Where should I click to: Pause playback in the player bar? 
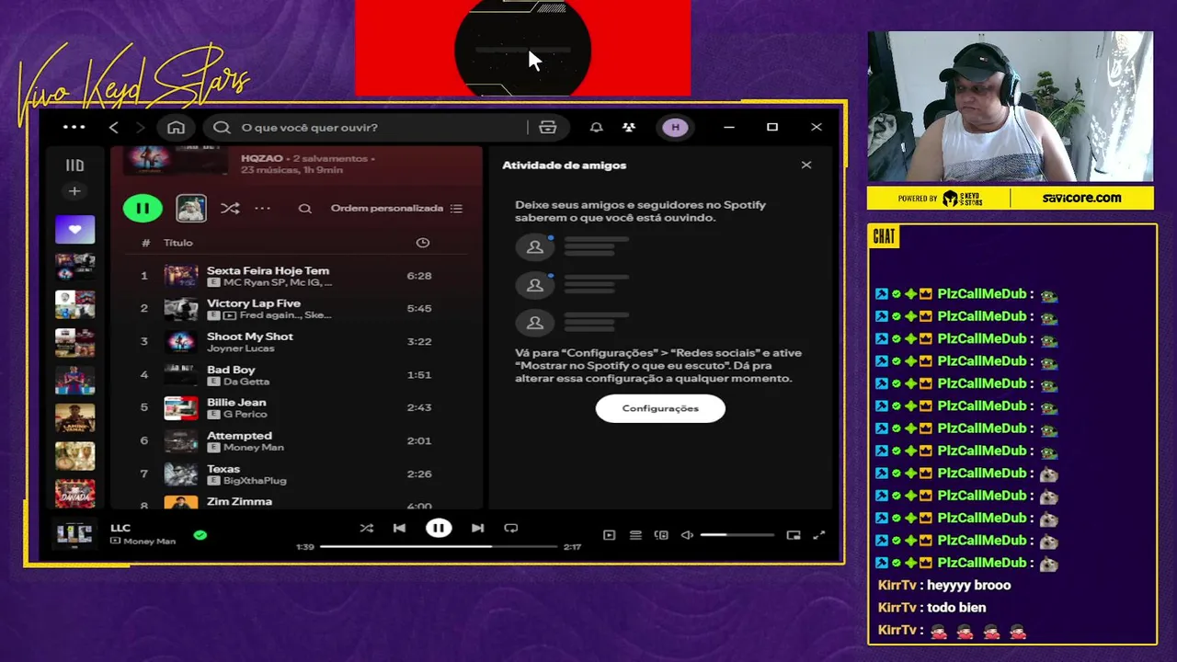tap(439, 528)
